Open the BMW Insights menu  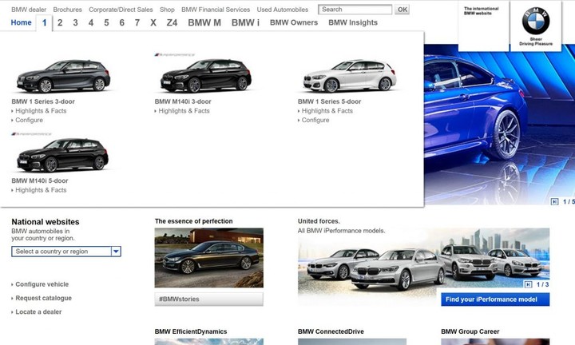[x=353, y=22]
